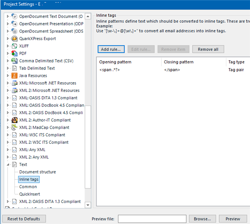This screenshot has height=224, width=250.
Task: Click the XML: OASIS DITA 1.3 Compliant icon
Action: point(14,98)
